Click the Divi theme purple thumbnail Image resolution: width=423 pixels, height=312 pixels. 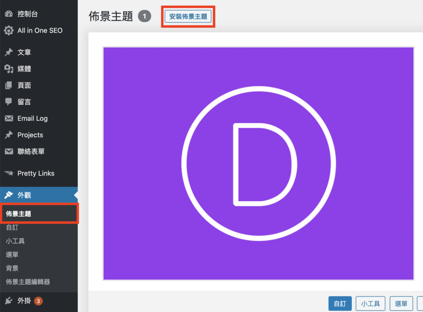click(259, 164)
